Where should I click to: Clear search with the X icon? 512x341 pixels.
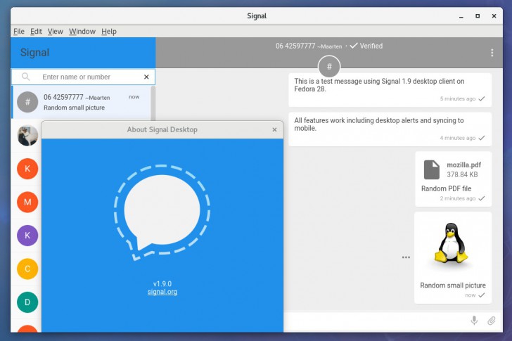(146, 77)
